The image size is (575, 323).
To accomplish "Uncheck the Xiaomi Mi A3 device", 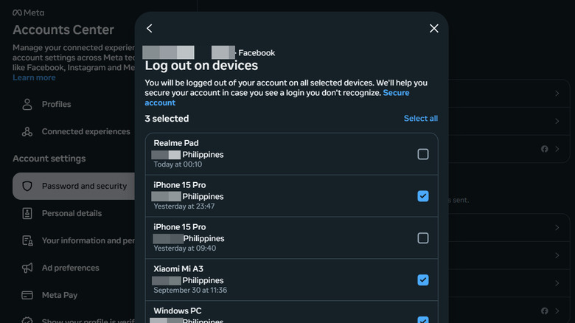I will click(422, 279).
